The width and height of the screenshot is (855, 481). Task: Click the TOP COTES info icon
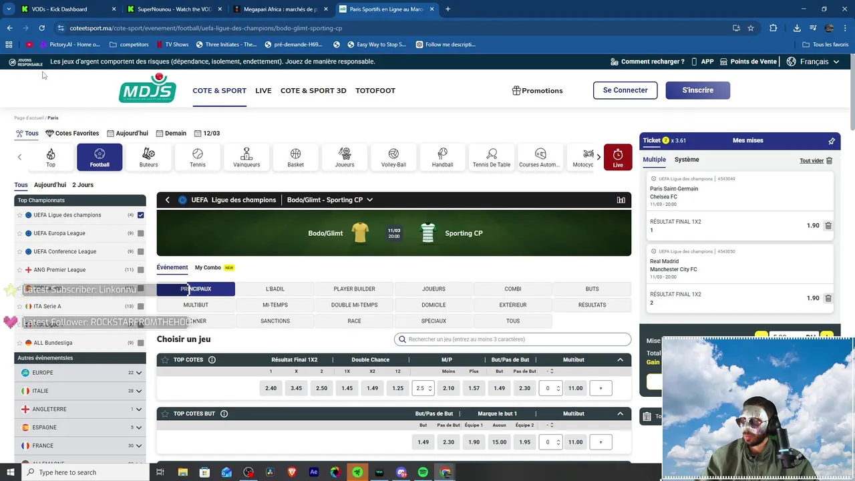212,359
